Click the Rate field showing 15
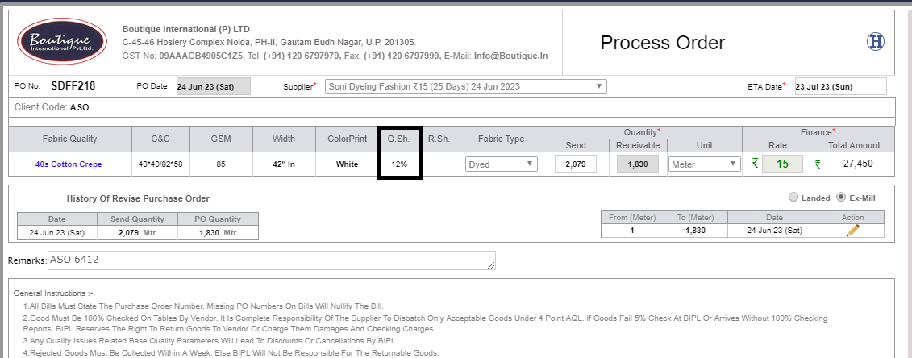Image resolution: width=912 pixels, height=358 pixels. (782, 164)
